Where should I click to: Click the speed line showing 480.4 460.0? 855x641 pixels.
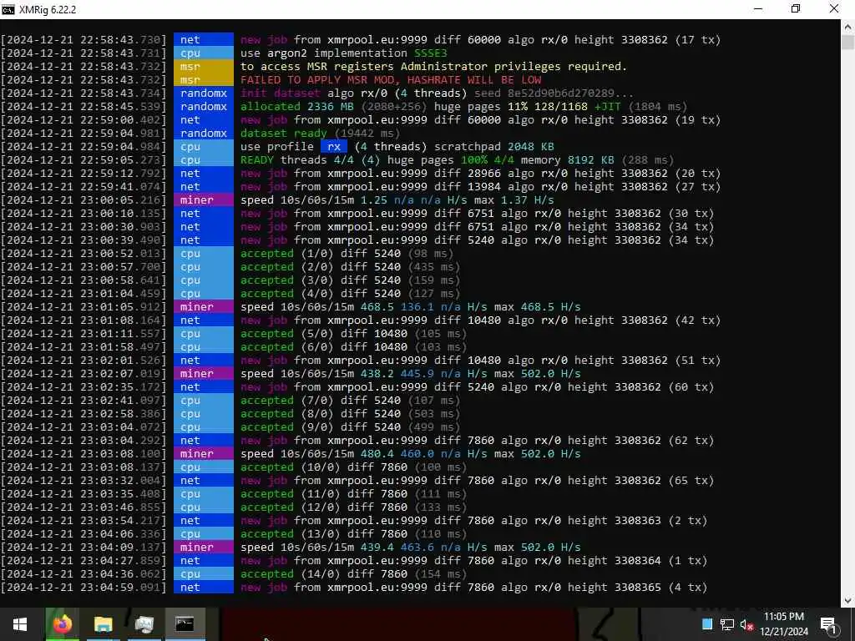pos(411,453)
